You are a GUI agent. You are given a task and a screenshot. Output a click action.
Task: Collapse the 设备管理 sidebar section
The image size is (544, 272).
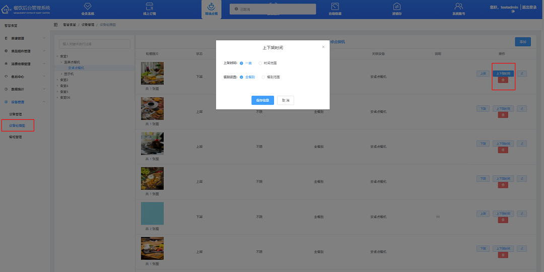24,102
